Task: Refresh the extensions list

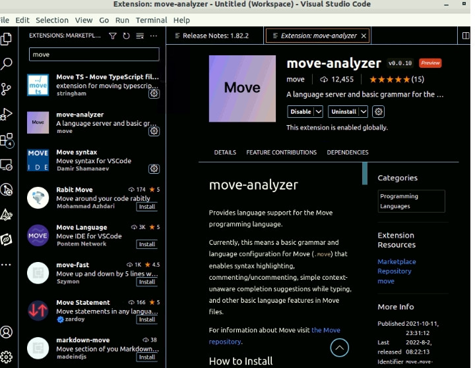Action: [x=126, y=36]
